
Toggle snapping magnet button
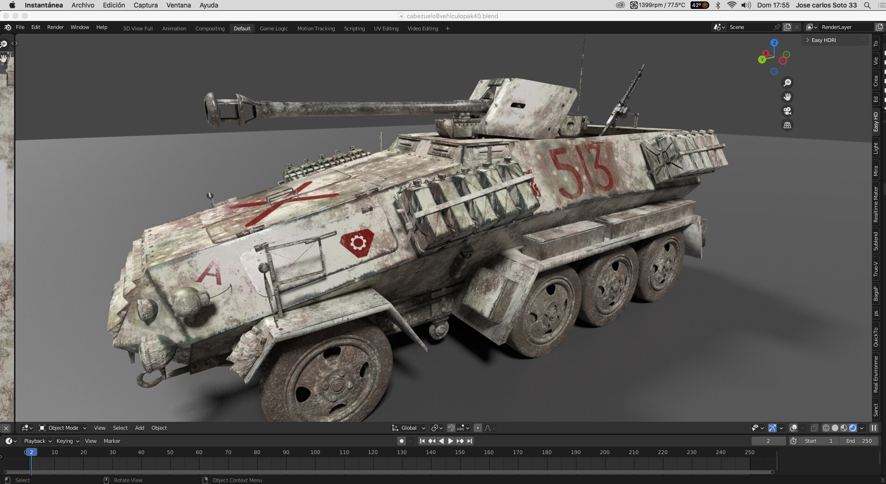(451, 428)
